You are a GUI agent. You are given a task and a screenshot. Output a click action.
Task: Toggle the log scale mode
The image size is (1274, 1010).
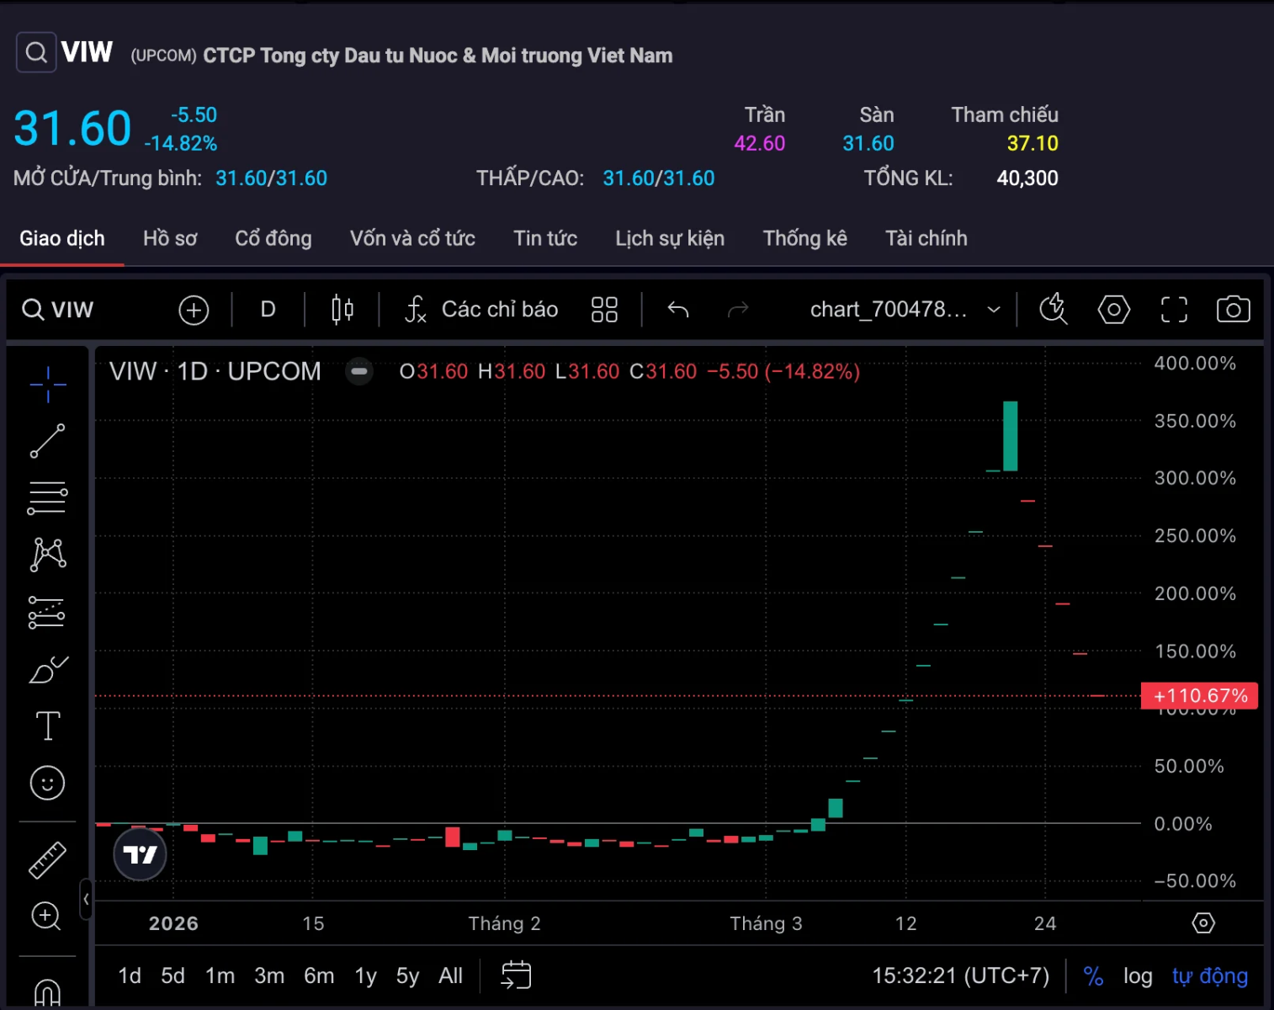click(x=1138, y=975)
